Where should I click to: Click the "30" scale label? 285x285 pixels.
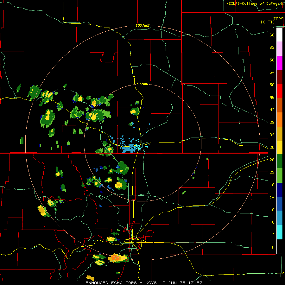pyautogui.click(x=272, y=147)
